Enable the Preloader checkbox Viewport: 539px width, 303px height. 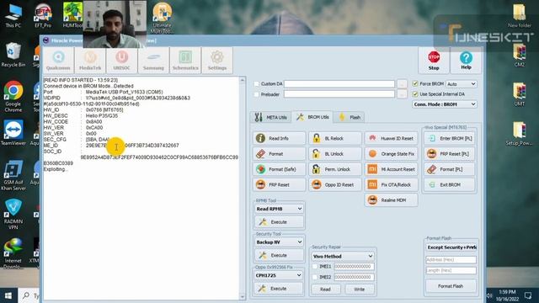pyautogui.click(x=256, y=94)
